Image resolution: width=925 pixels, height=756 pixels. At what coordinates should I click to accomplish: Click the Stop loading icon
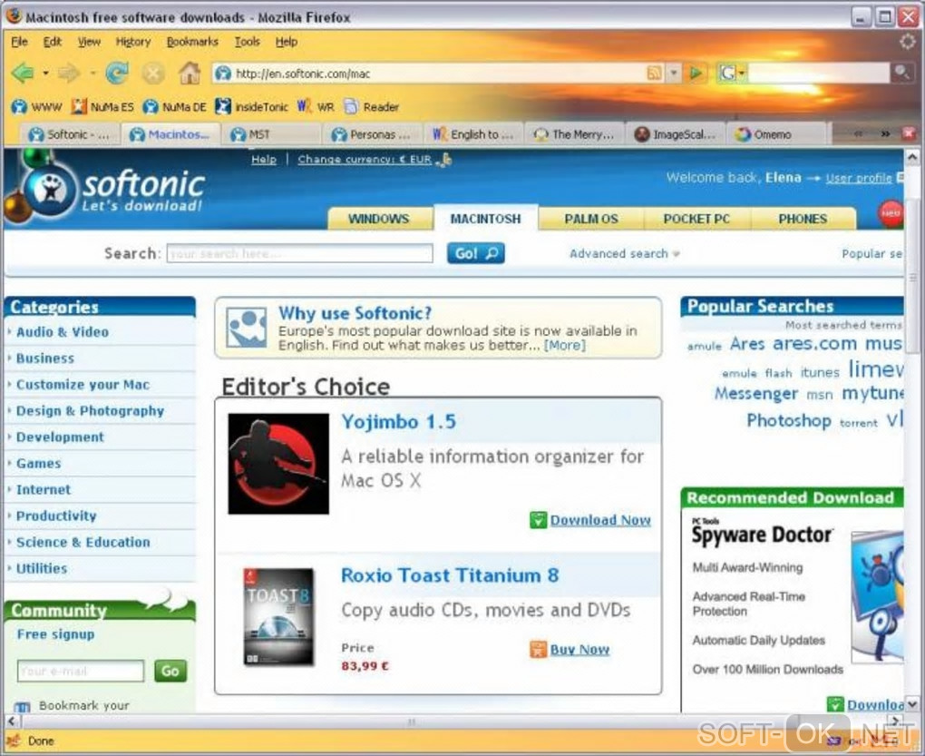click(152, 74)
